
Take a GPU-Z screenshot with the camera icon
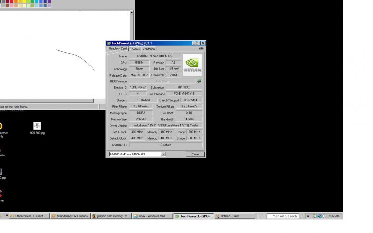coord(201,49)
